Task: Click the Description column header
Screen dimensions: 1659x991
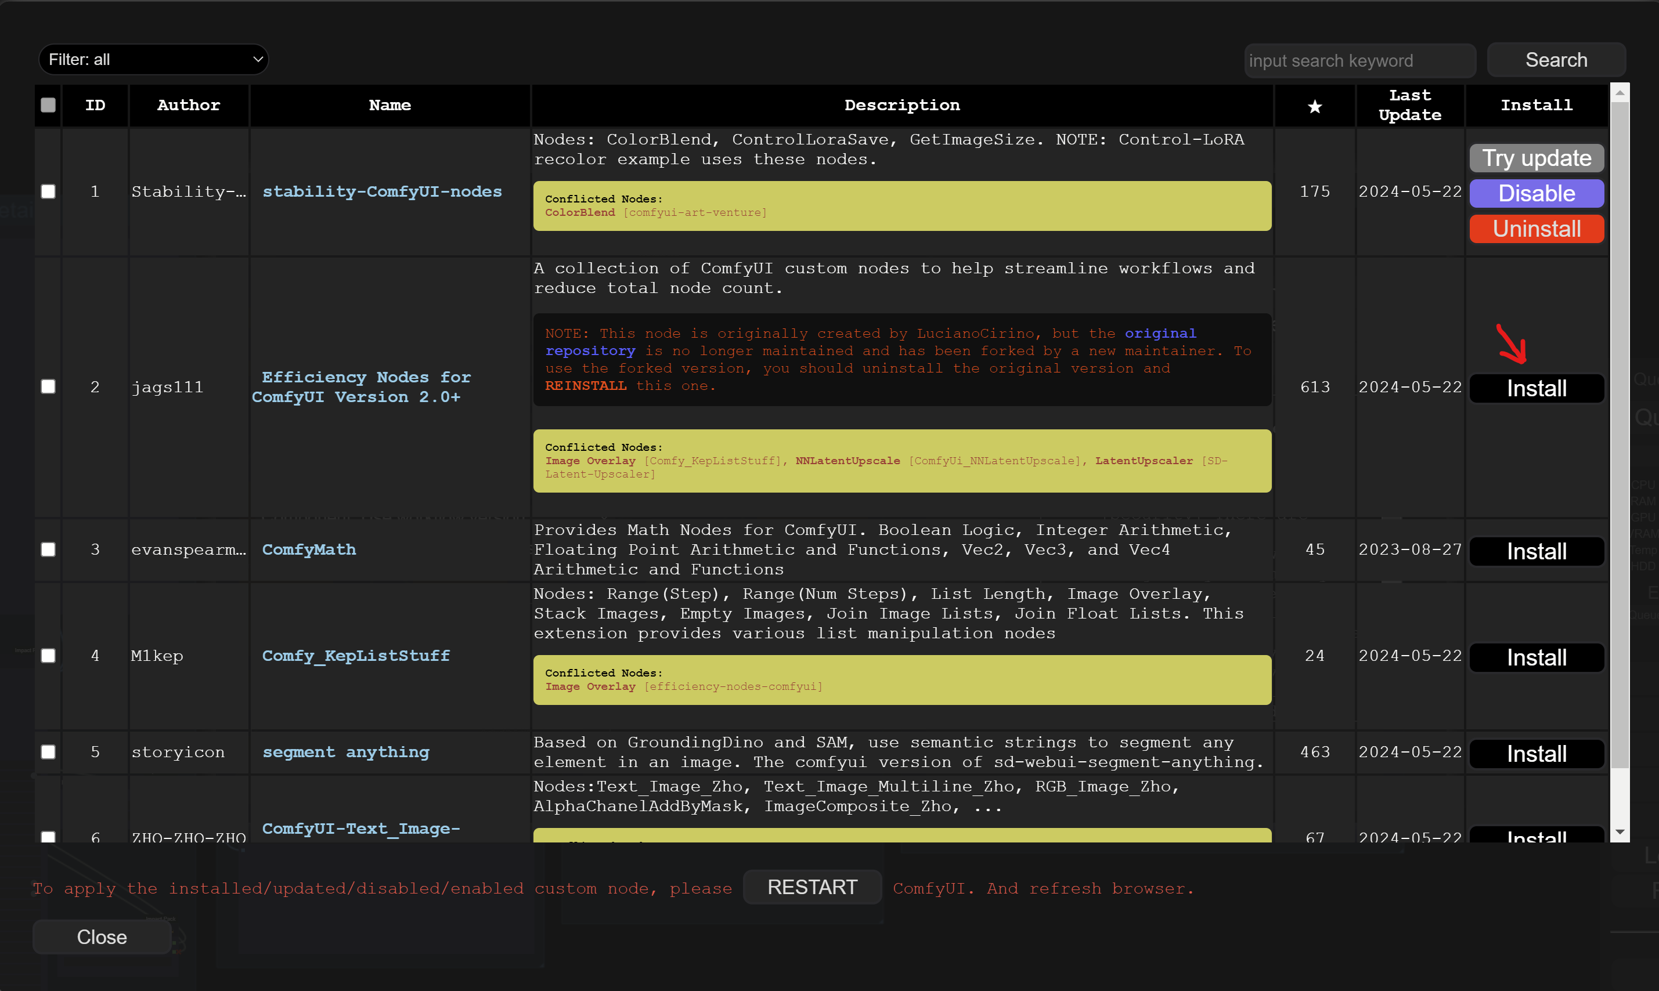Action: click(x=902, y=106)
